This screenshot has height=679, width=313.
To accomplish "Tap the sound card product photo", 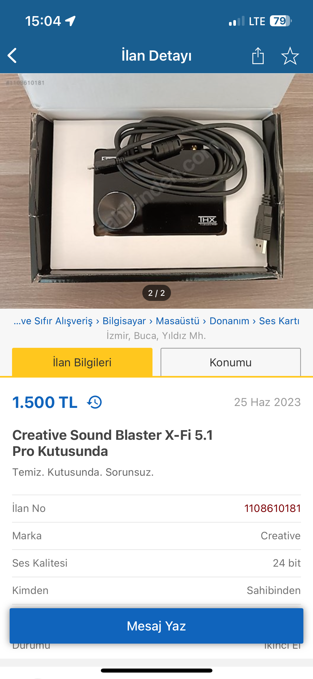I will 156,191.
